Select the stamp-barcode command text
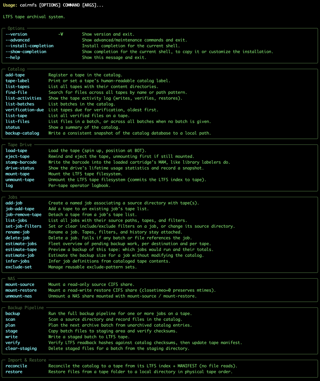Image resolution: width=320 pixels, height=381 pixels. pyautogui.click(x=21, y=163)
